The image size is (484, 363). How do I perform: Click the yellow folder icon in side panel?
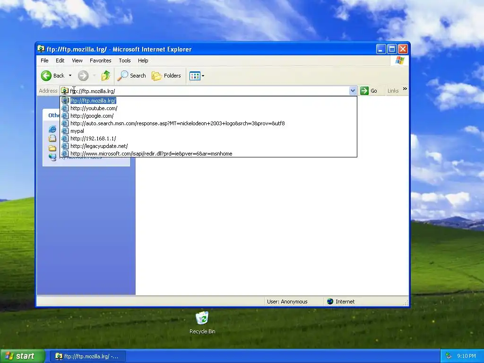click(52, 148)
